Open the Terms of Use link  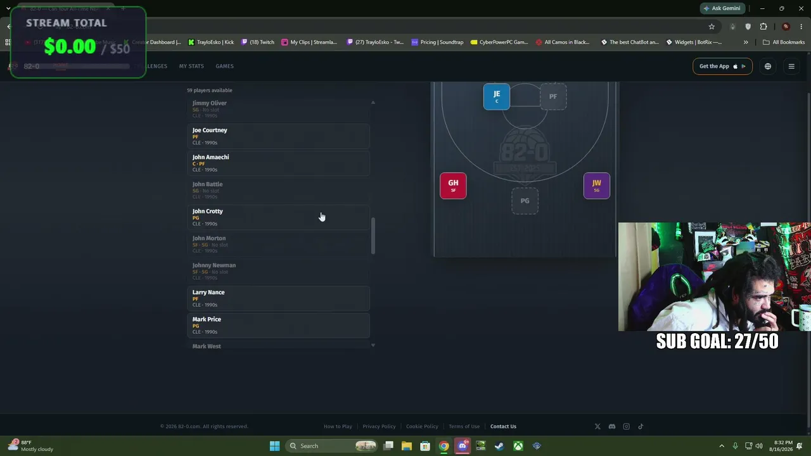pyautogui.click(x=464, y=426)
